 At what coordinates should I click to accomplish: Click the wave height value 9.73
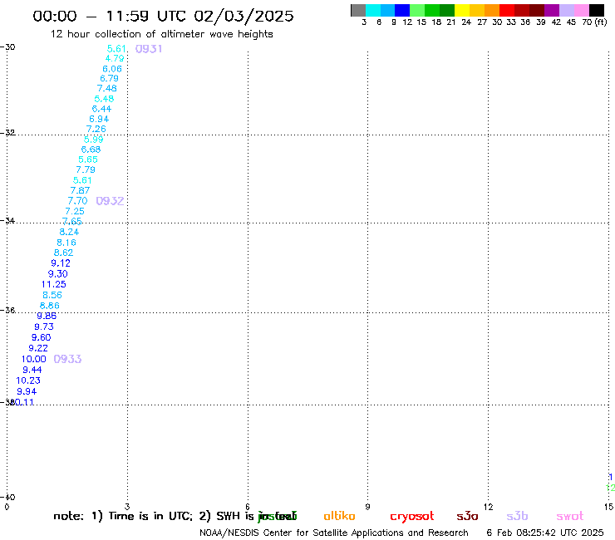(44, 326)
